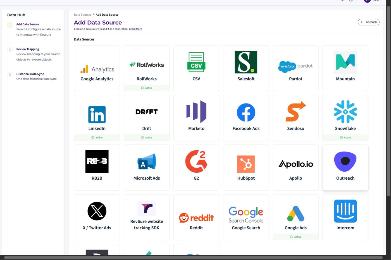Open the Google Analytics data source card
Screen dimensions: 391x260
coord(97,68)
